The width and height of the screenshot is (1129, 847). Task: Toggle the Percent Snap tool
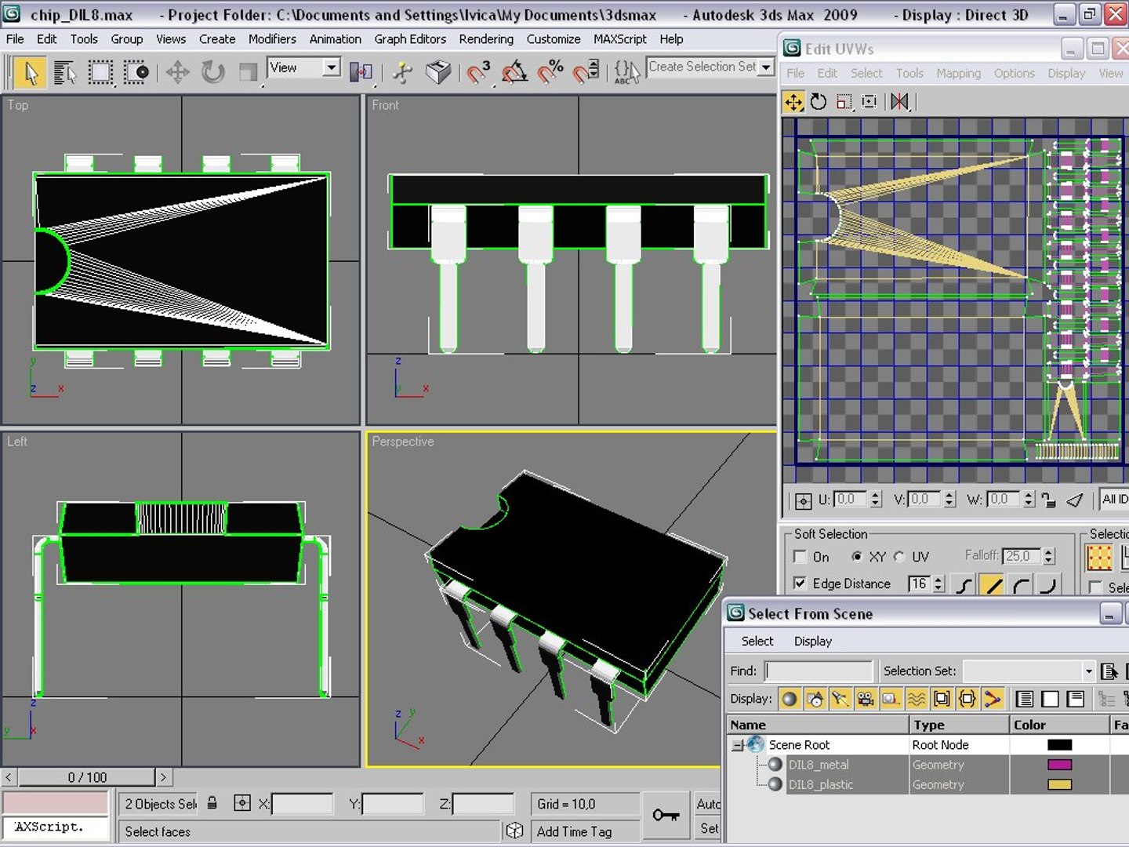pyautogui.click(x=550, y=73)
